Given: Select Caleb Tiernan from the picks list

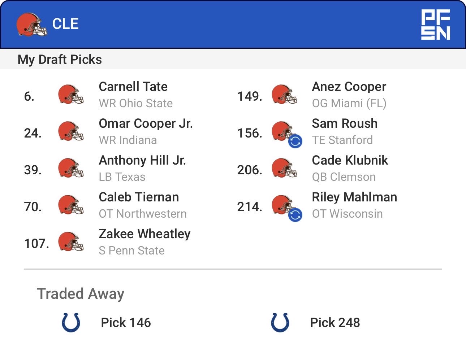Looking at the screenshot, I should (139, 197).
